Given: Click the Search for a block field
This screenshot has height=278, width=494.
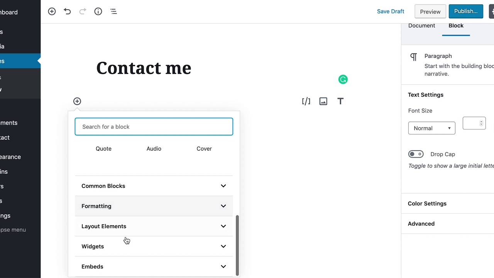Looking at the screenshot, I should click(x=154, y=127).
